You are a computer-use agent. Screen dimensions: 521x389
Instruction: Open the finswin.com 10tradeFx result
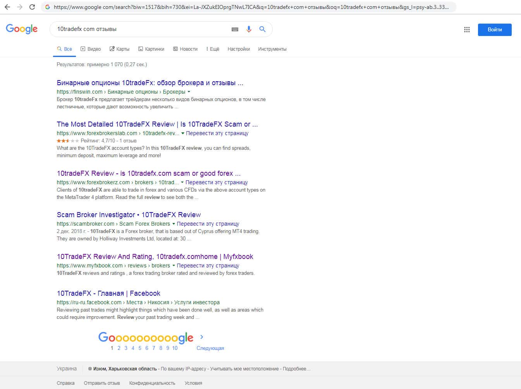click(150, 83)
